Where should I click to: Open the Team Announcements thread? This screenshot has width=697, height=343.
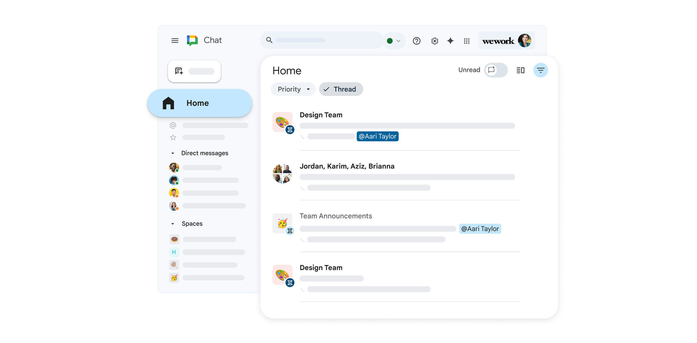(x=336, y=216)
